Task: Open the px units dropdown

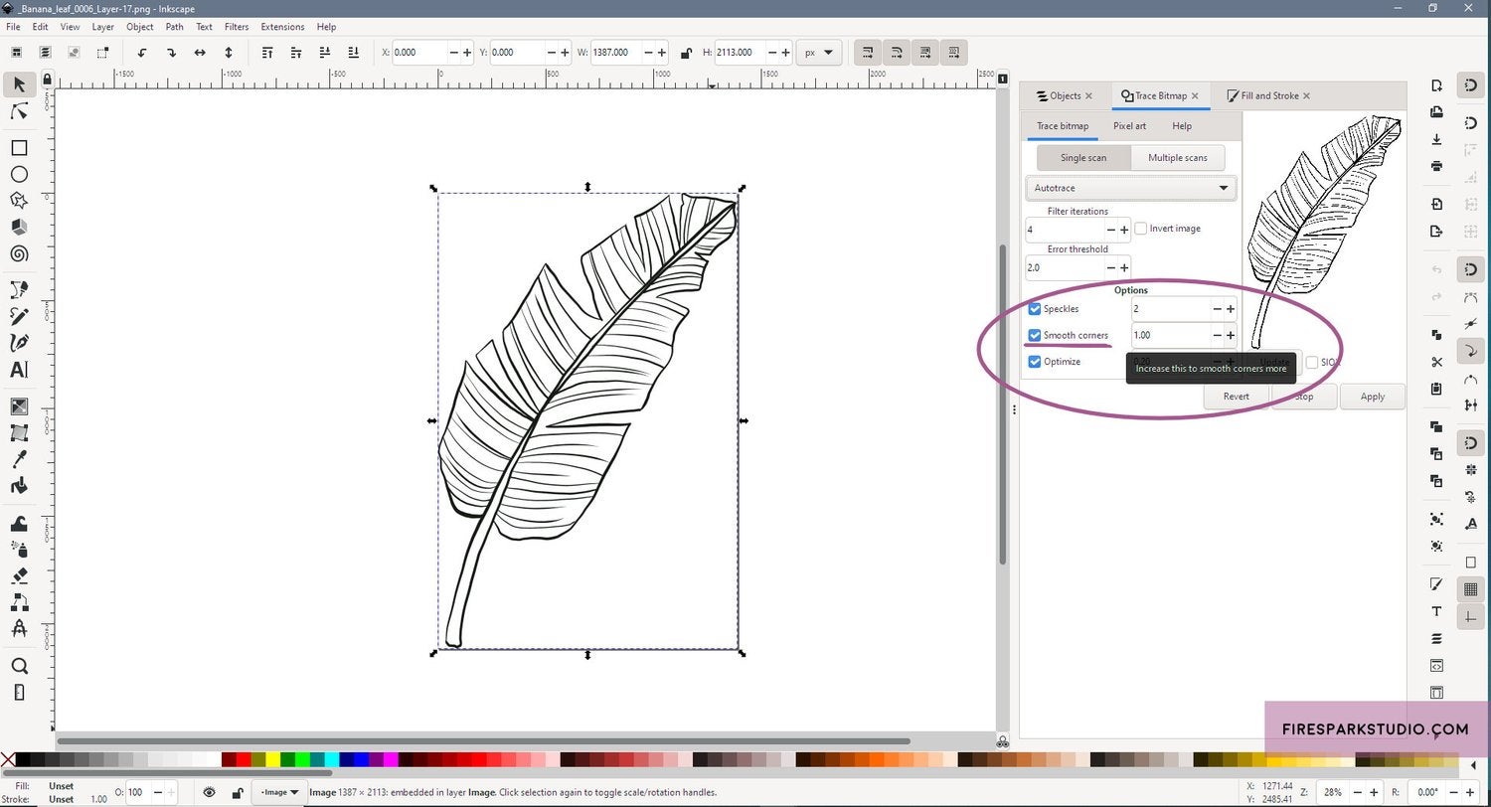Action: pos(819,52)
